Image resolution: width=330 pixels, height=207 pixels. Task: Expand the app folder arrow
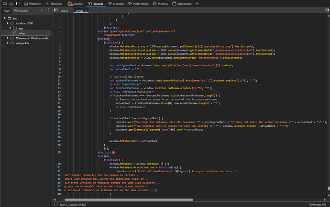(10, 28)
